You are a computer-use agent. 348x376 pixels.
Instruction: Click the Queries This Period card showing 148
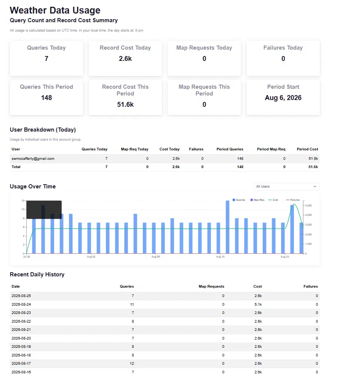click(x=47, y=97)
